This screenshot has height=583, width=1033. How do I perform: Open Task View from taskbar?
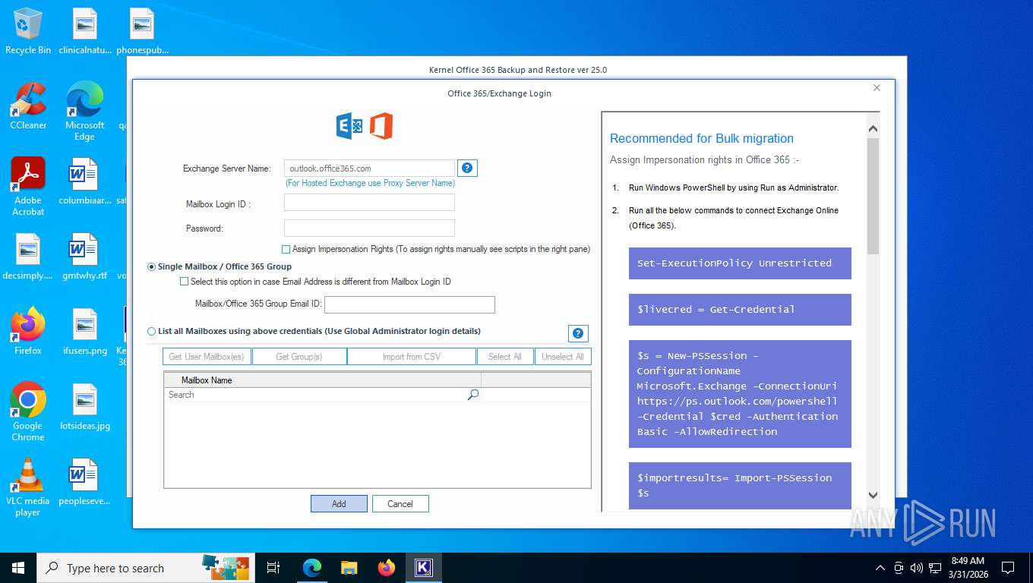tap(273, 568)
